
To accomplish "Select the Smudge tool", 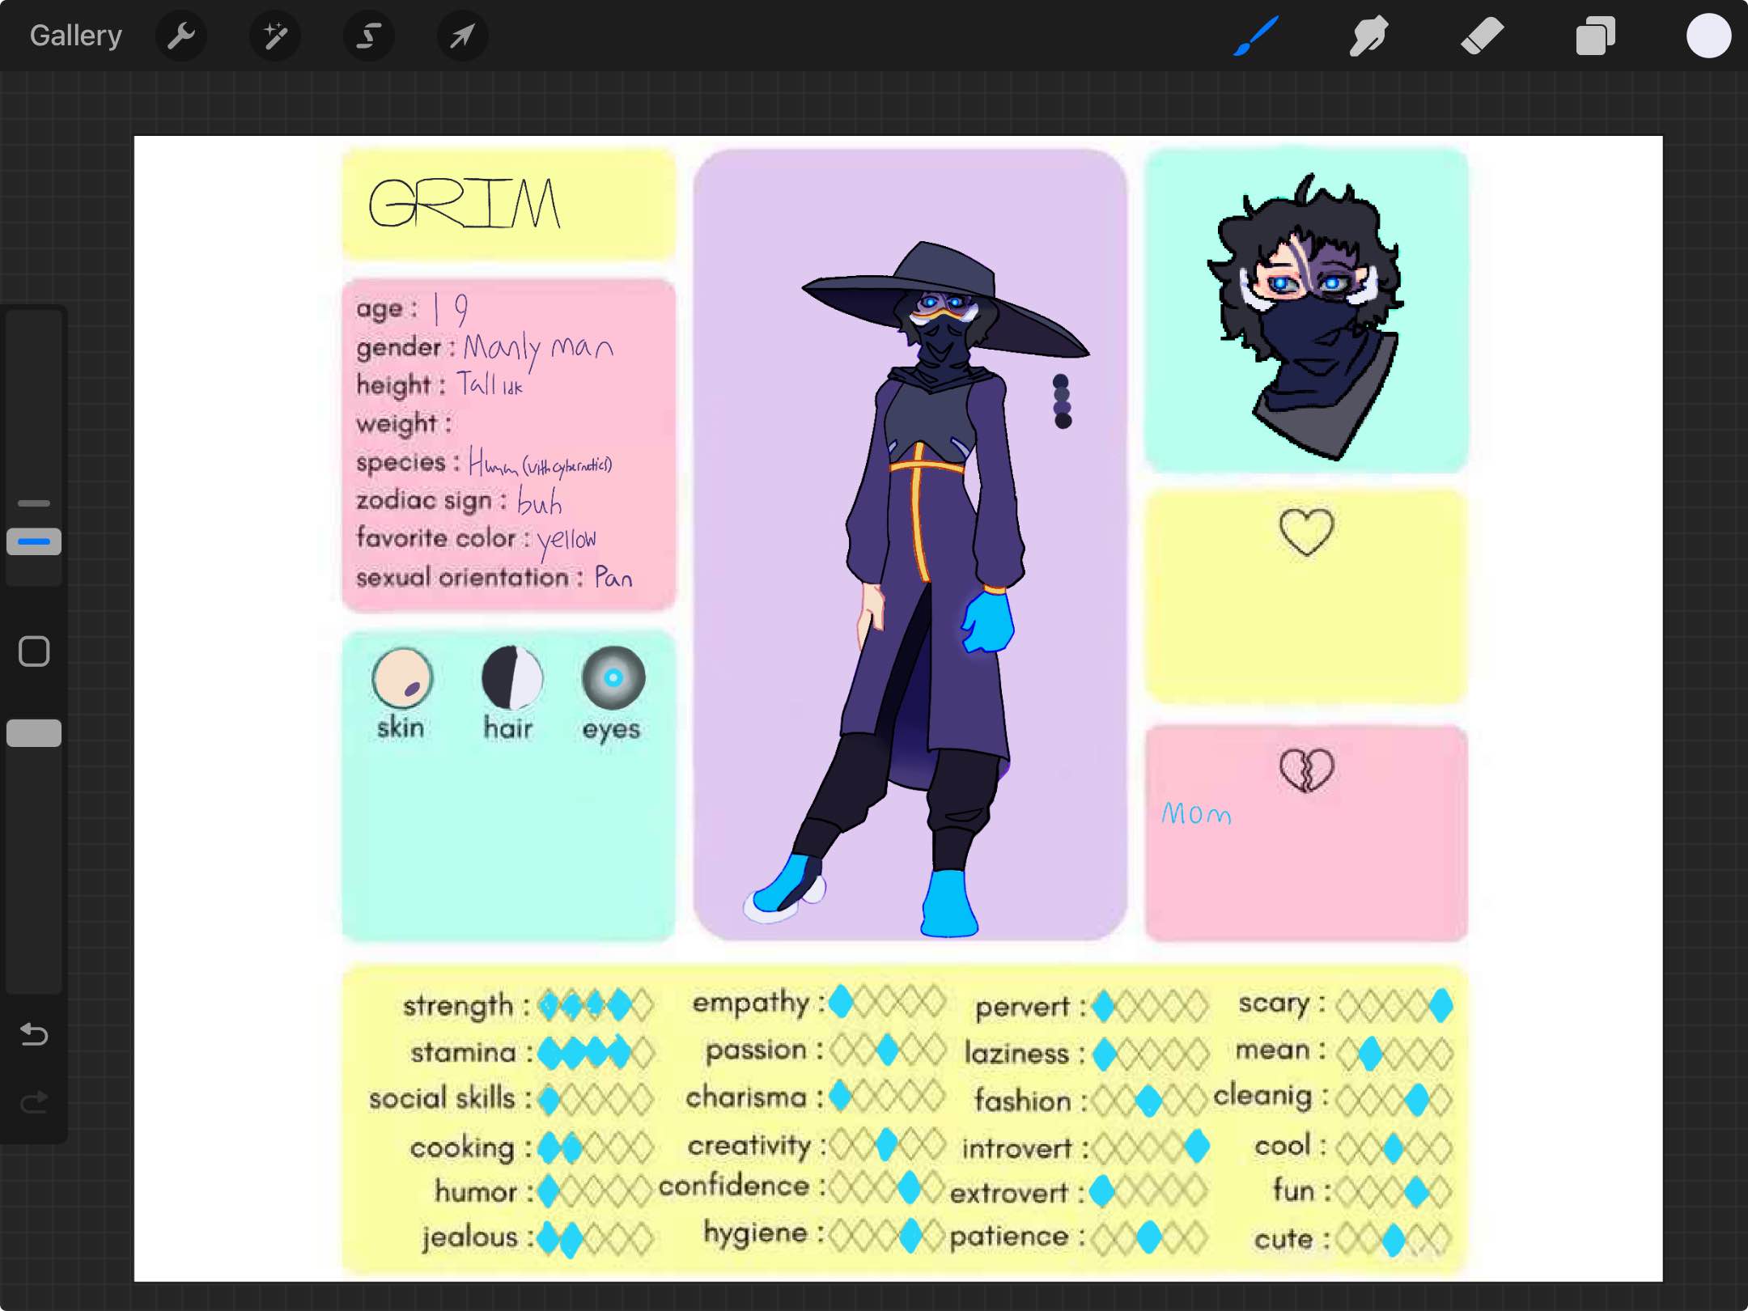I will [x=1368, y=36].
